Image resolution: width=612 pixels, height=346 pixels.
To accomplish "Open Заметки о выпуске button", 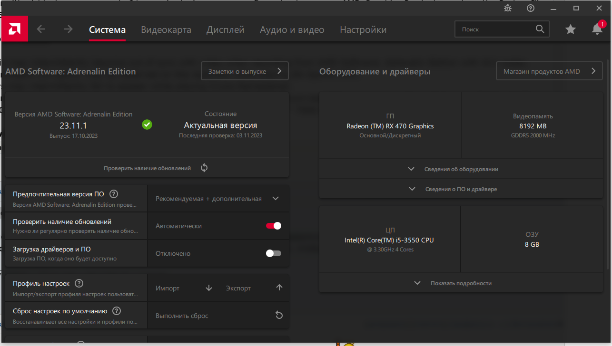I will point(245,71).
